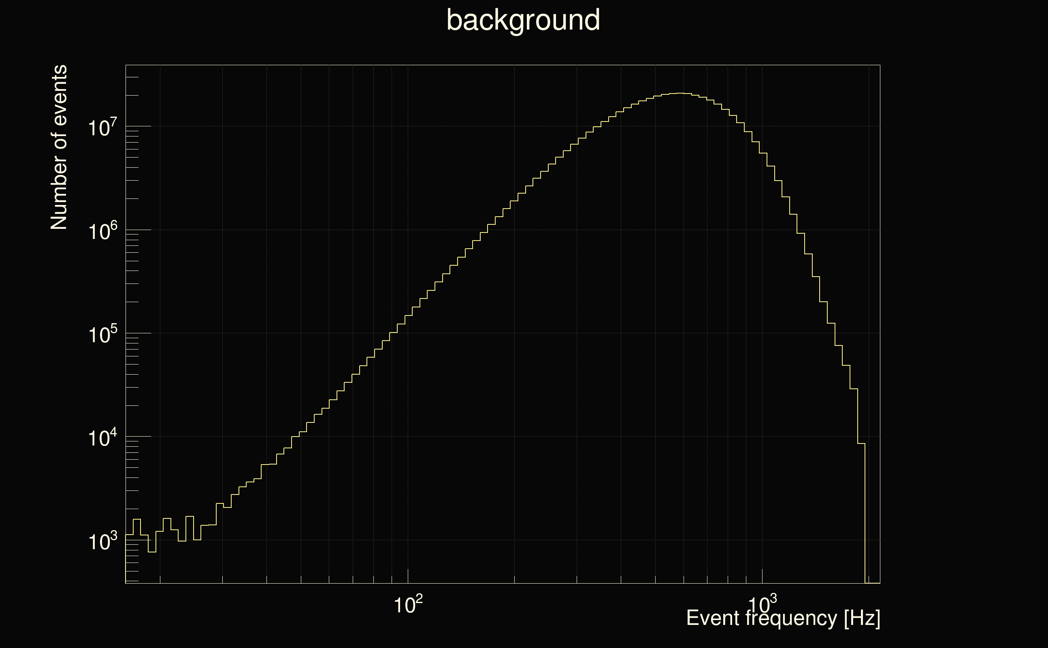Select the "Number of events" y-axis title
Screen dimensions: 1048x648
coord(59,147)
